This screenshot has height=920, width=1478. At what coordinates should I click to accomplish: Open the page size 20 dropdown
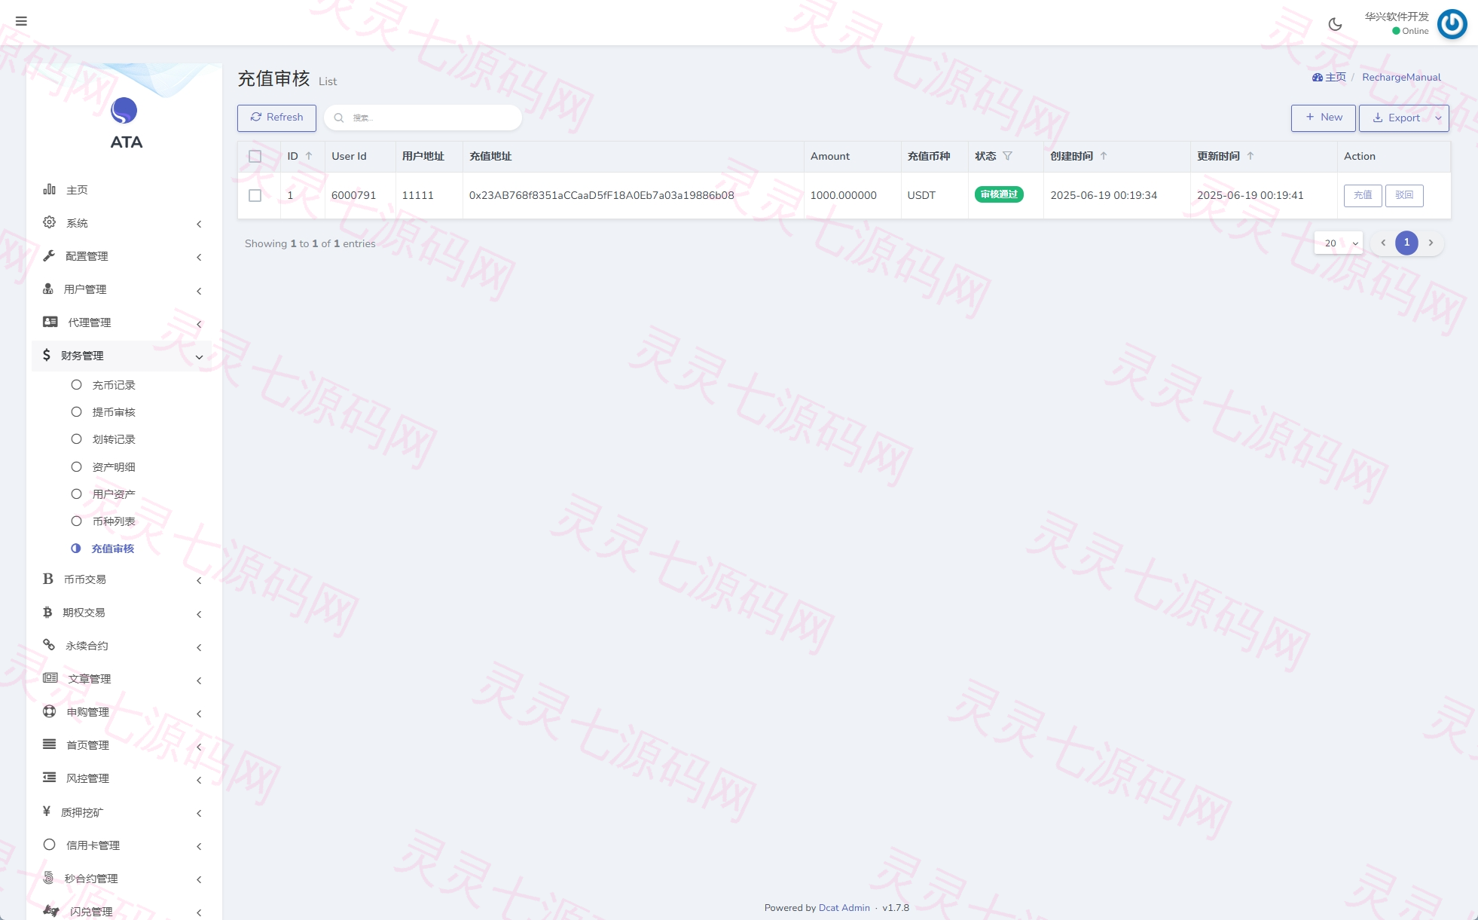pos(1339,243)
